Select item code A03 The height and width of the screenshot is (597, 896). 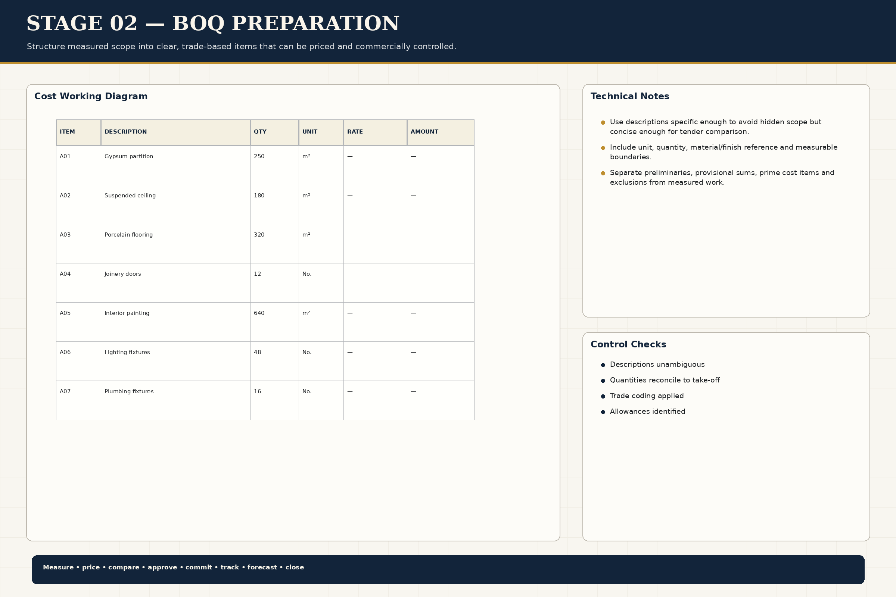pyautogui.click(x=65, y=235)
